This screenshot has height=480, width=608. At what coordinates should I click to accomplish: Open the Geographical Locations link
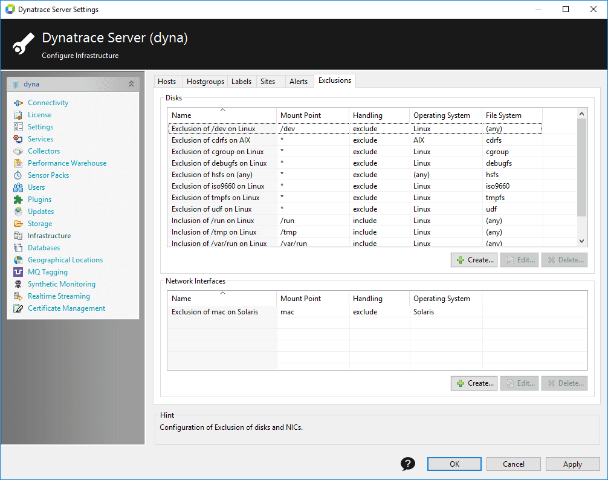click(x=65, y=260)
